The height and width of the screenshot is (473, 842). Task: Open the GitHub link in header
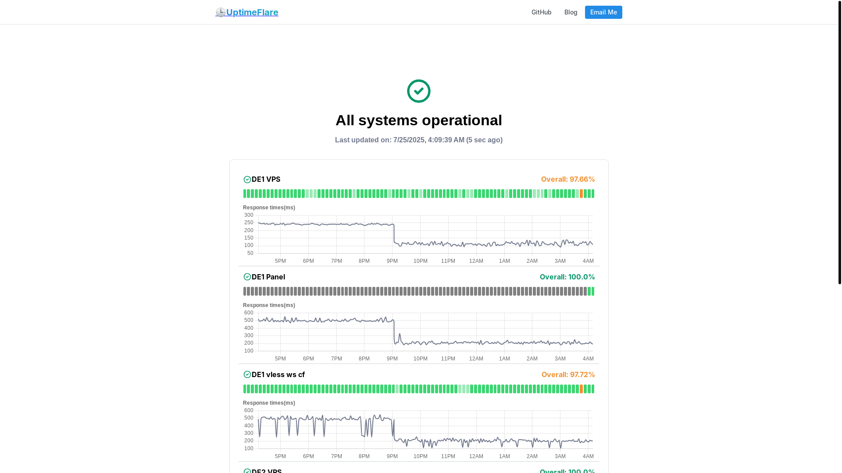(x=541, y=12)
